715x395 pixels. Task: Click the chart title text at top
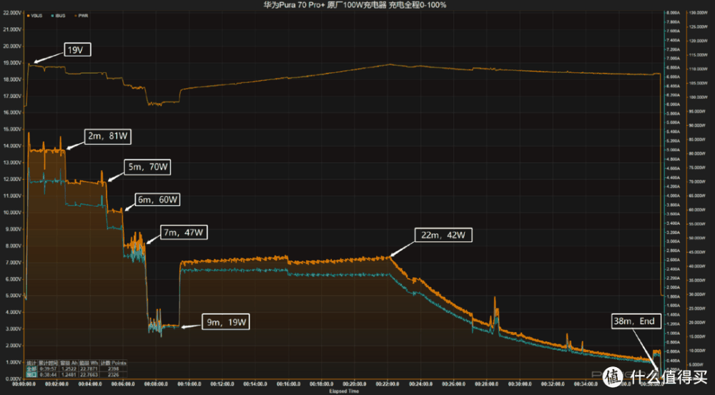[357, 6]
